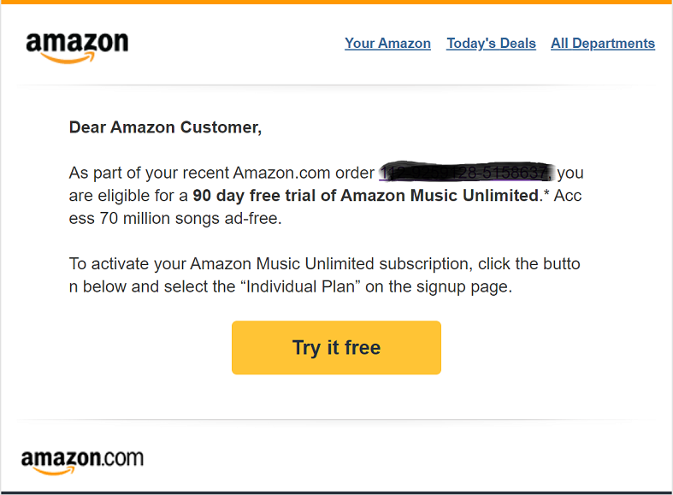Click the "To activate your Amazon Music" paragraph
The image size is (673, 495).
[325, 275]
